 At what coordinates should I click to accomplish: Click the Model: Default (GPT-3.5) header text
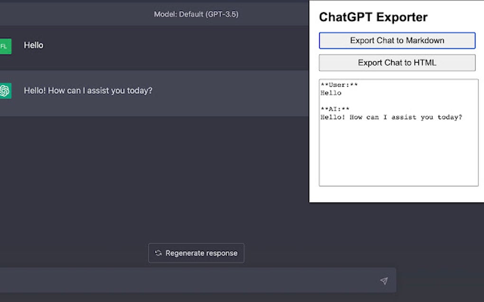pyautogui.click(x=196, y=14)
